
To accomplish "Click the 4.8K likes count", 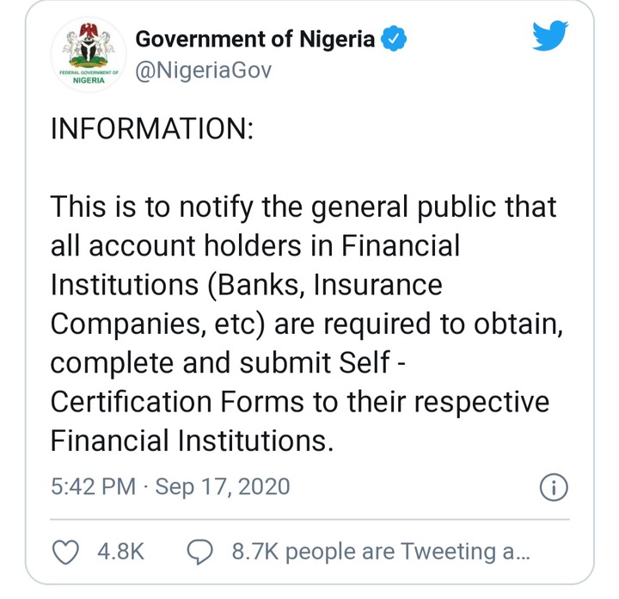I will point(119,552).
